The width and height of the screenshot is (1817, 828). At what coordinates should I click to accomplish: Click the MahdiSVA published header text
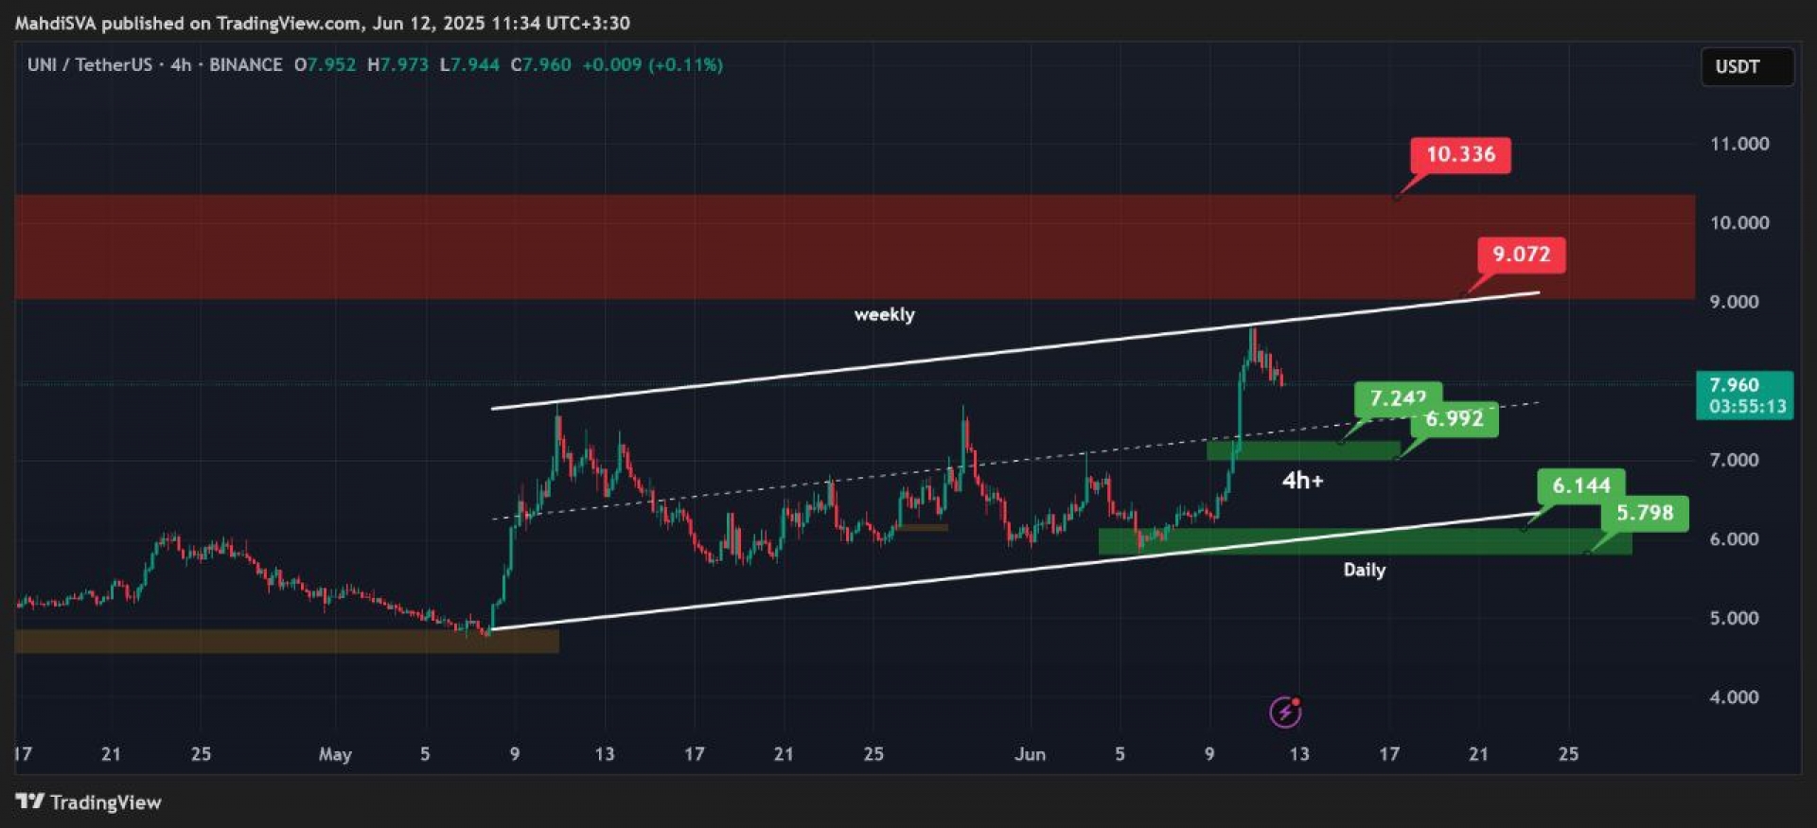click(x=322, y=23)
